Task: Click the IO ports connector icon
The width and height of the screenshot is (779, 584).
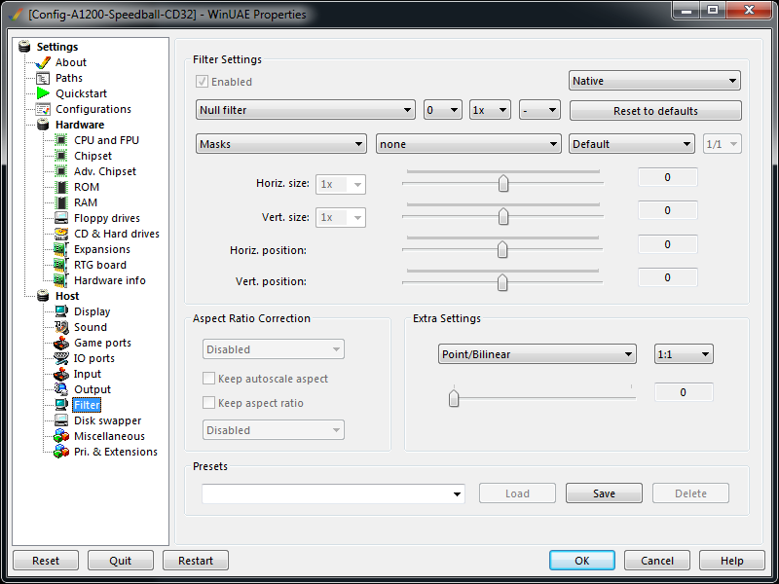Action: click(x=61, y=358)
